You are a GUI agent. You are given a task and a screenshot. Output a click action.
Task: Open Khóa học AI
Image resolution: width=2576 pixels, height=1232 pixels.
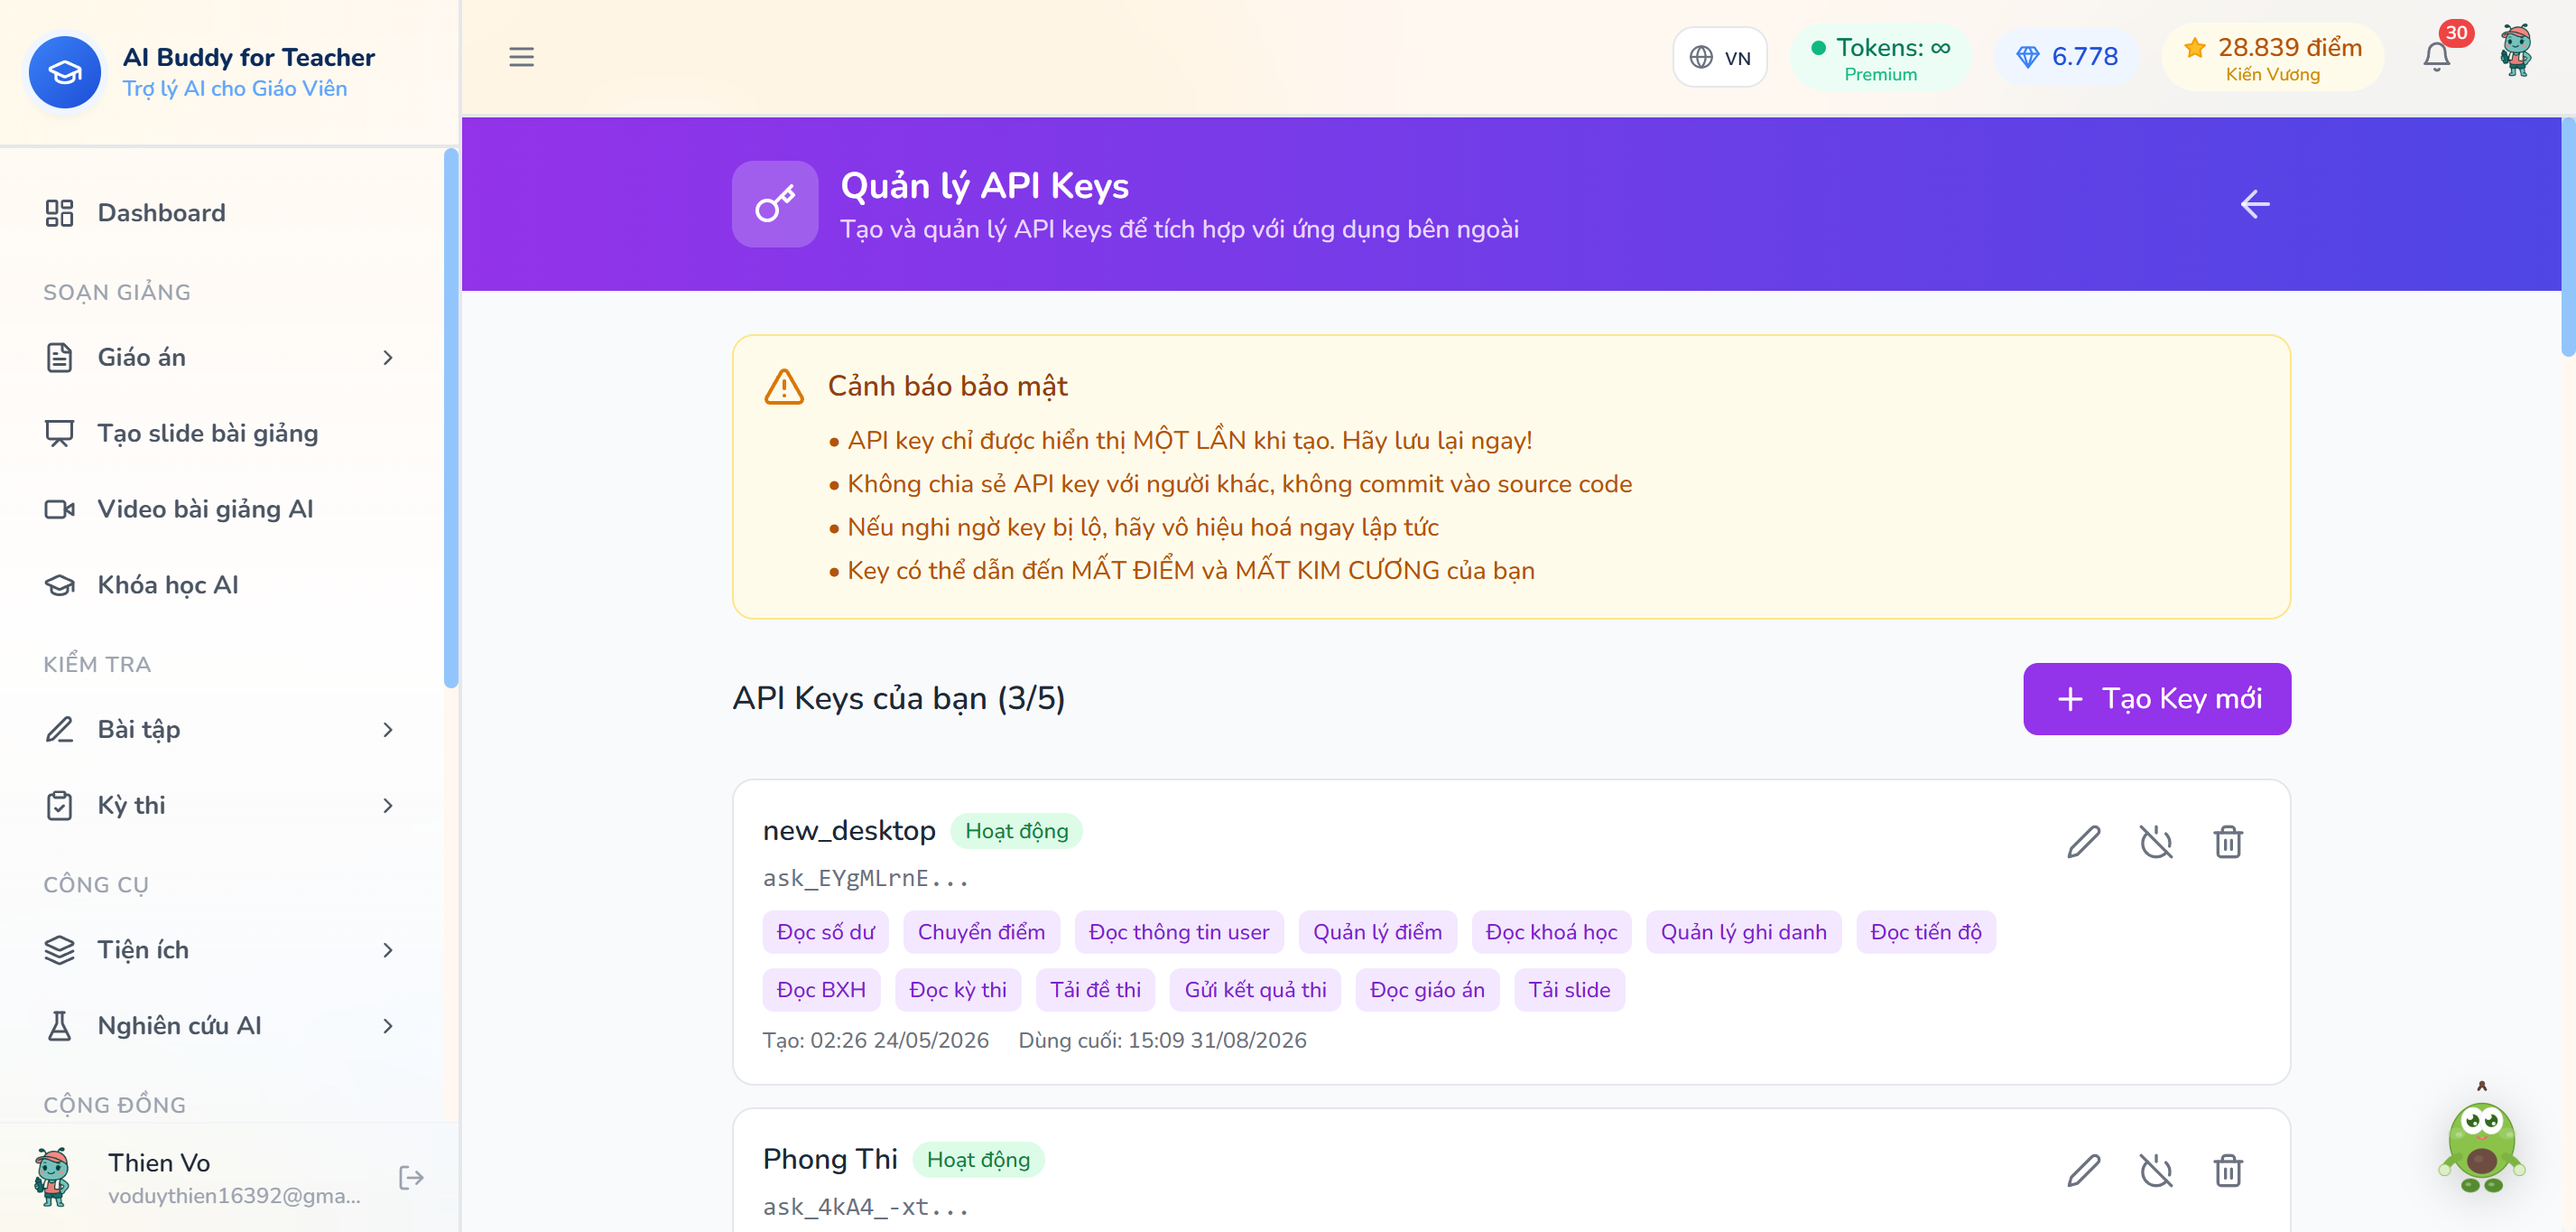(x=221, y=585)
